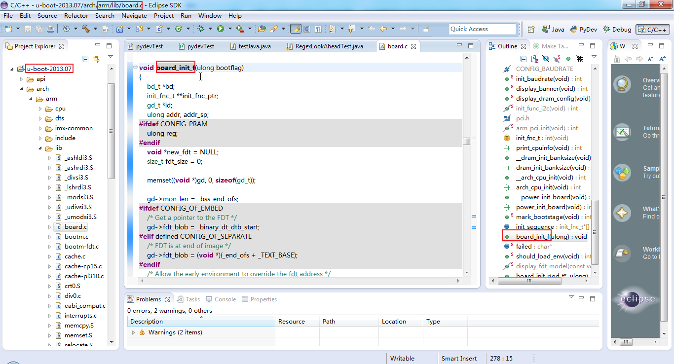
Task: Toggle Show Whitespace Characters
Action: [318, 29]
